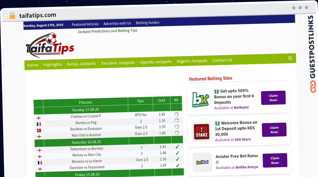Click the Turkey flag beside Besiktas vs Eyupspor
Screen dimensions: 318x177
pos(39,131)
